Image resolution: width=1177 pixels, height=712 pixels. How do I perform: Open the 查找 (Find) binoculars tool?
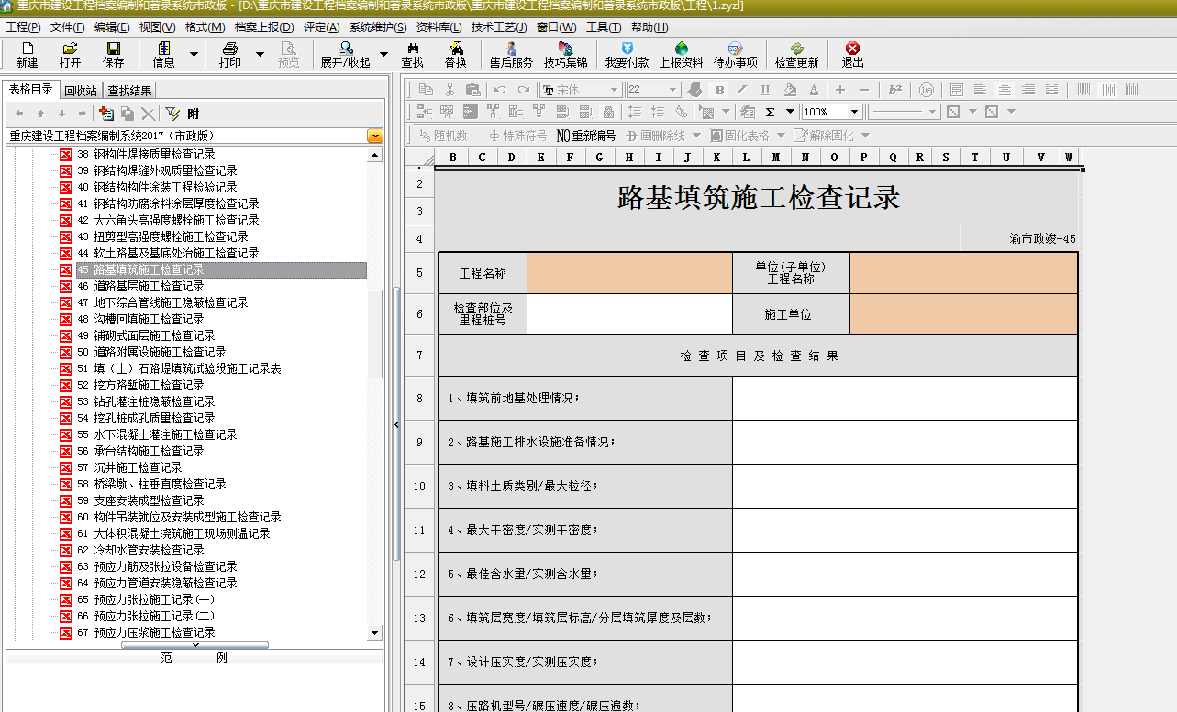tap(413, 54)
